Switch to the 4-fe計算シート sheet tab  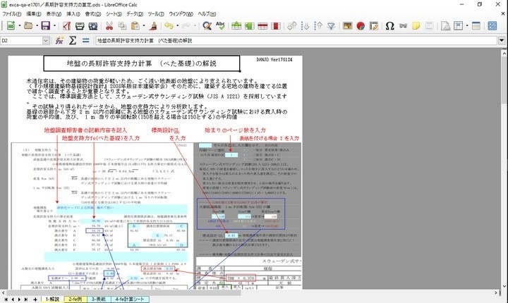click(x=130, y=299)
